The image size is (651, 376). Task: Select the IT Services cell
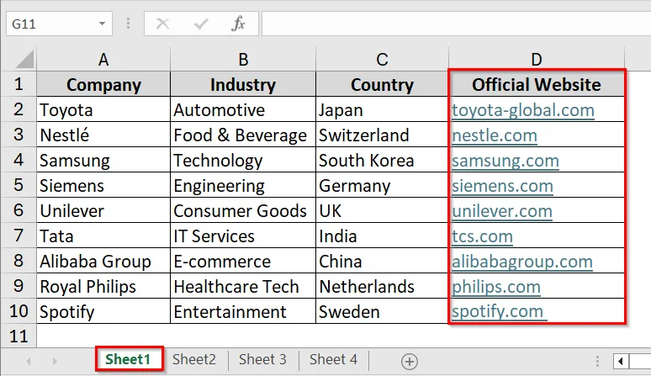coord(243,236)
